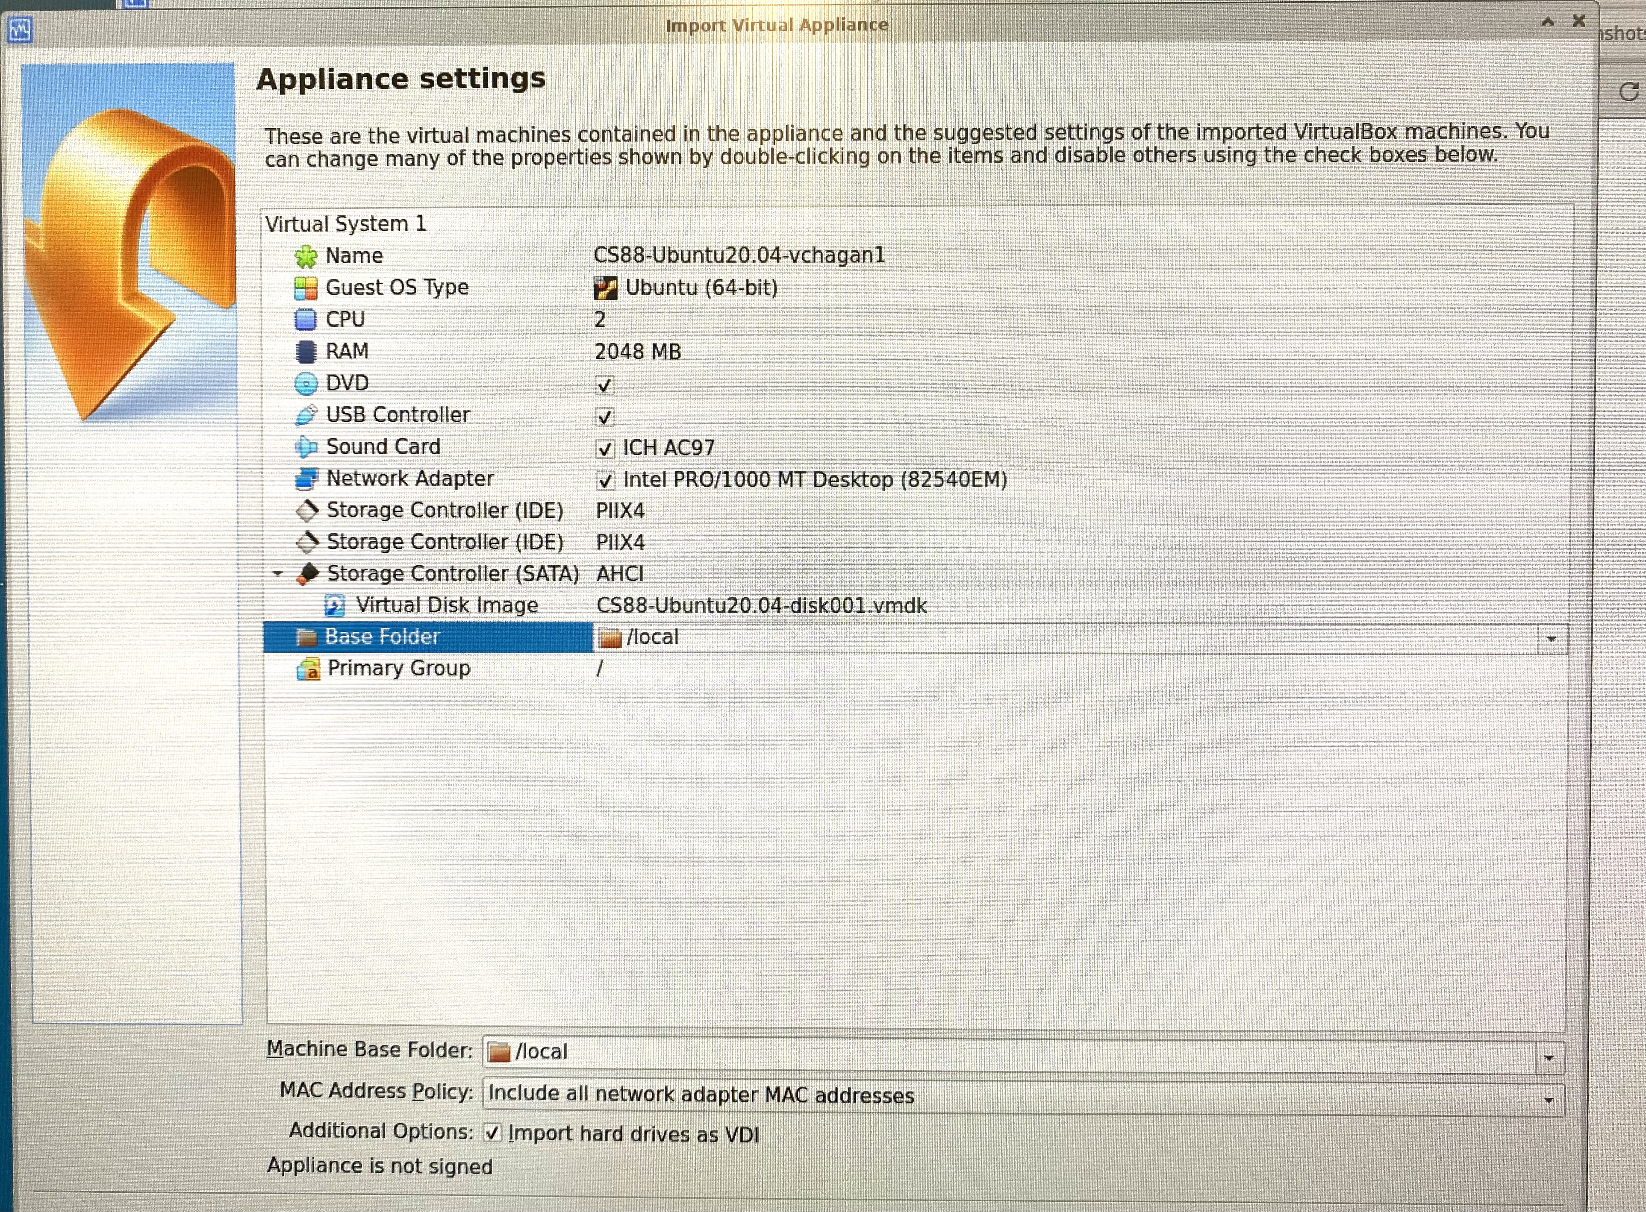Viewport: 1646px width, 1212px height.
Task: Click the AHCI controller value
Action: [619, 574]
